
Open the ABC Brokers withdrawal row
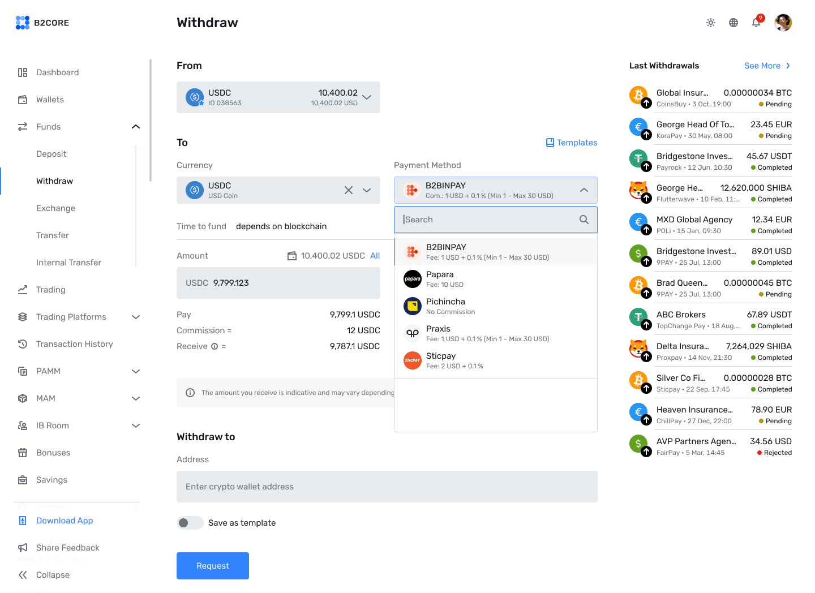711,319
